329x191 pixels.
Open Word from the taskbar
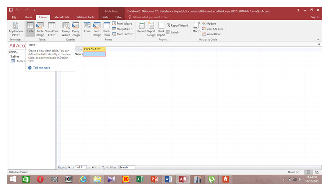168,179
